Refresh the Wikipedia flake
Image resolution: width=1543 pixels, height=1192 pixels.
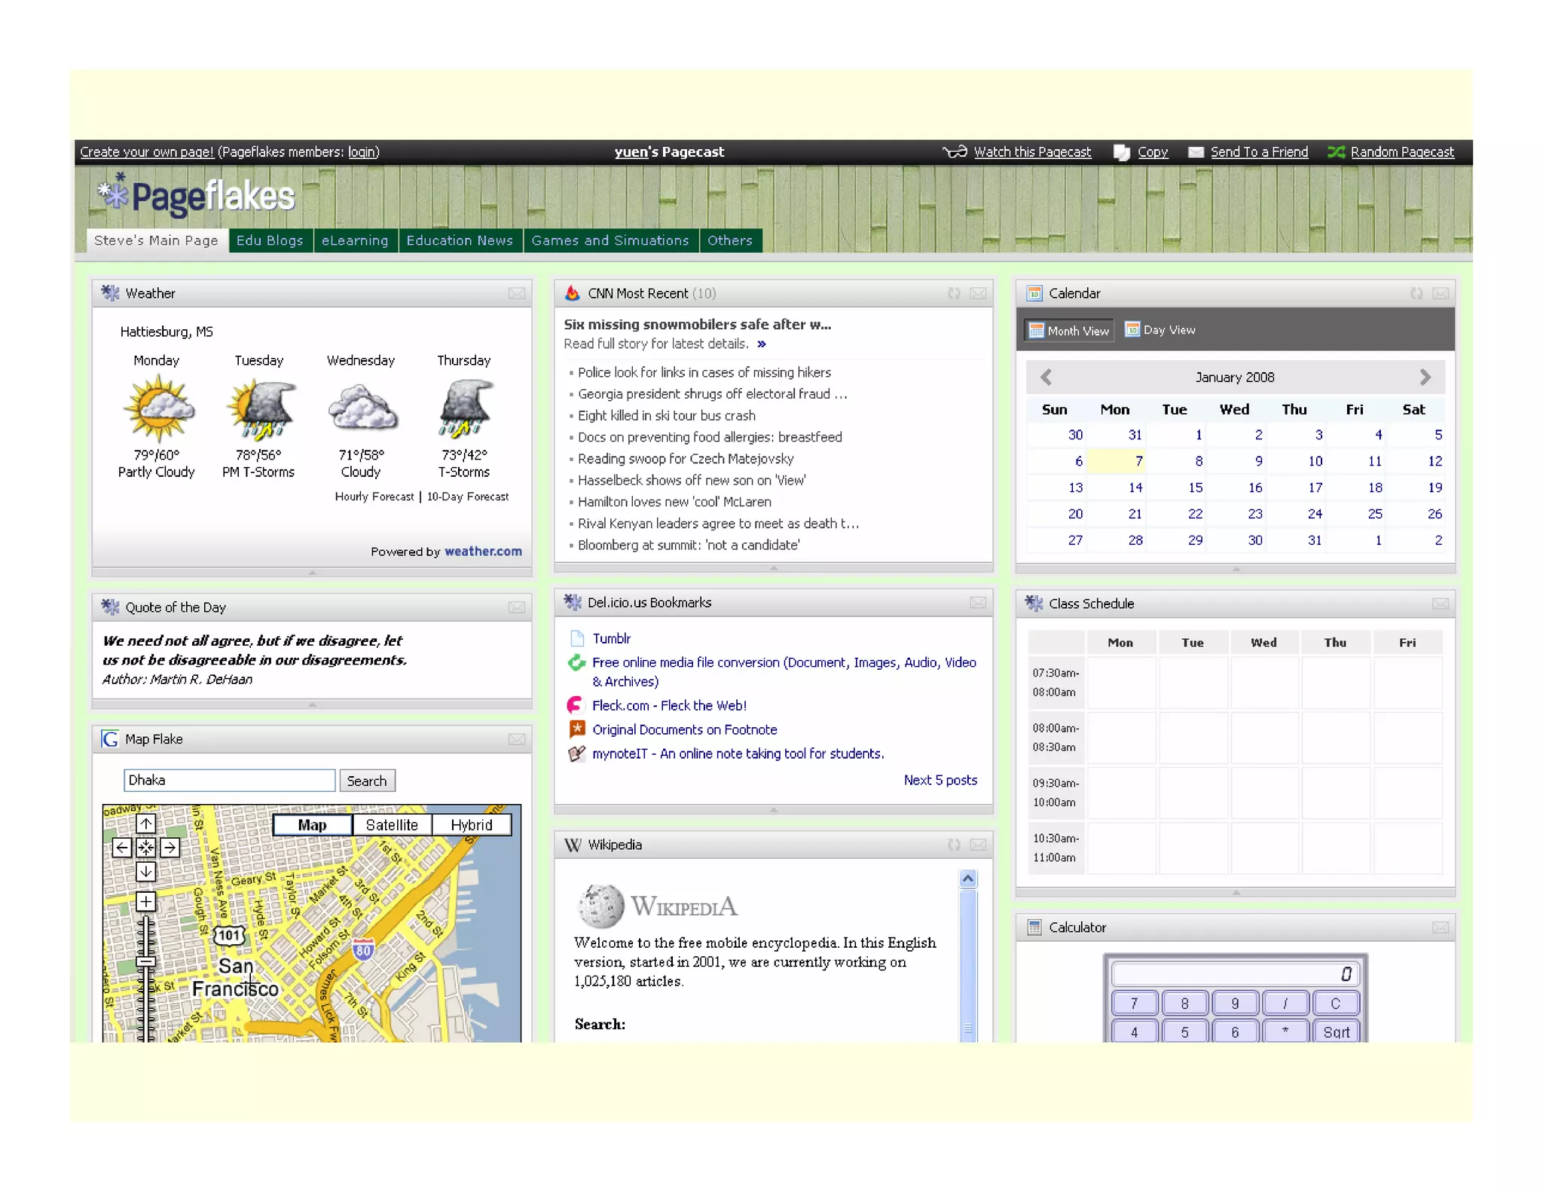pos(954,845)
